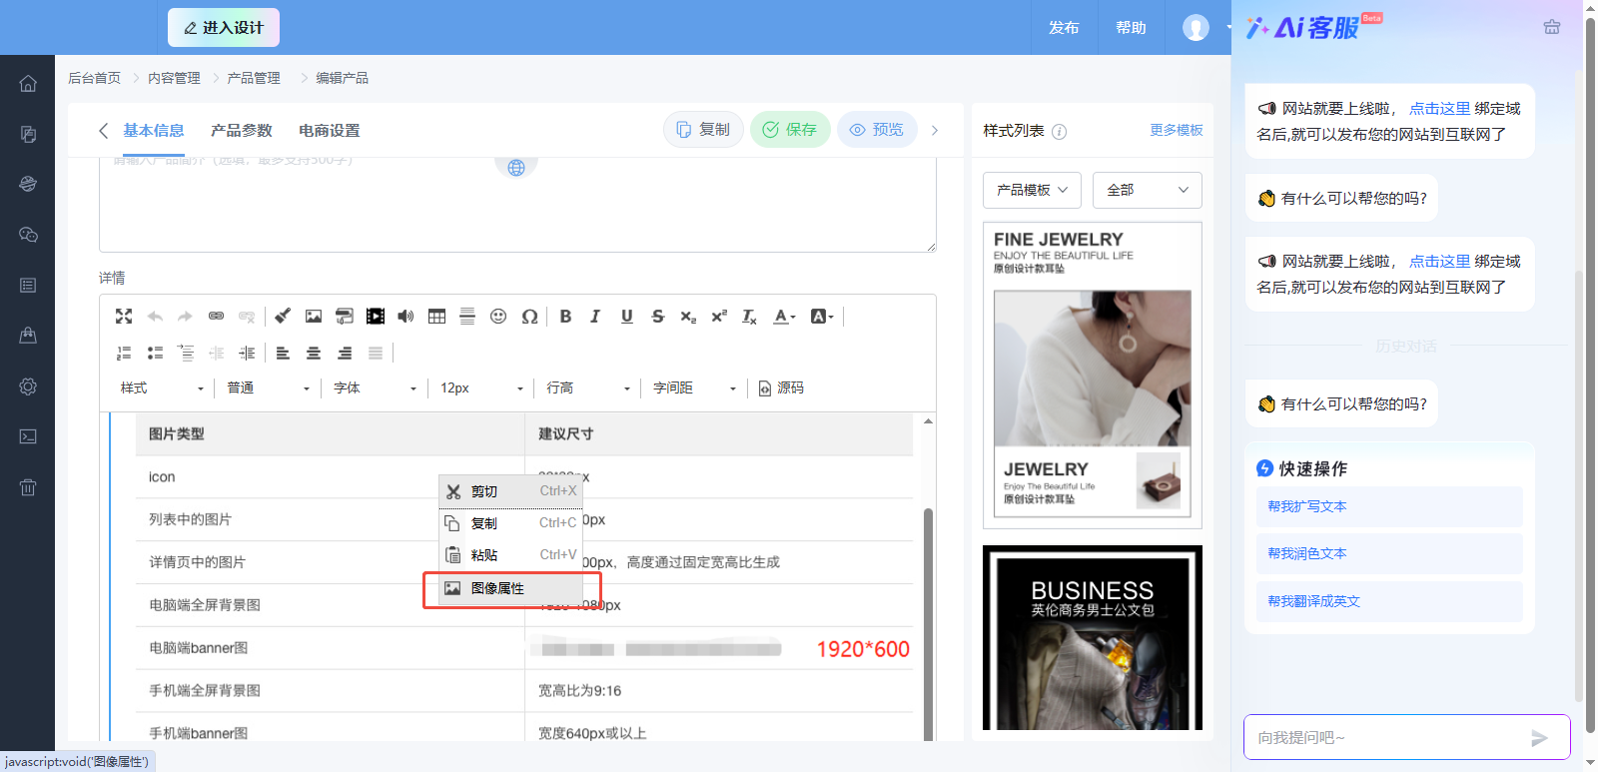Open the 更多模板 link

tap(1177, 131)
